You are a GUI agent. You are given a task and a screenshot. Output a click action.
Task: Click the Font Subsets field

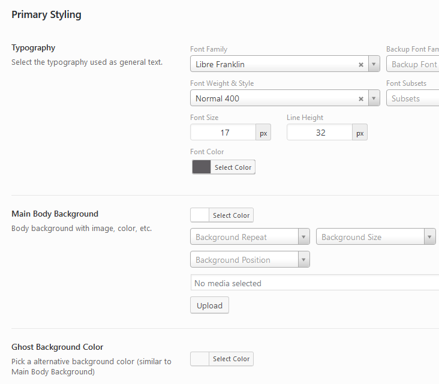tap(414, 98)
